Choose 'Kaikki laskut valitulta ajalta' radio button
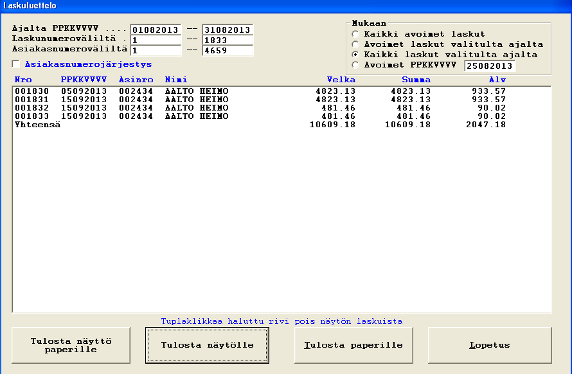 tap(355, 55)
